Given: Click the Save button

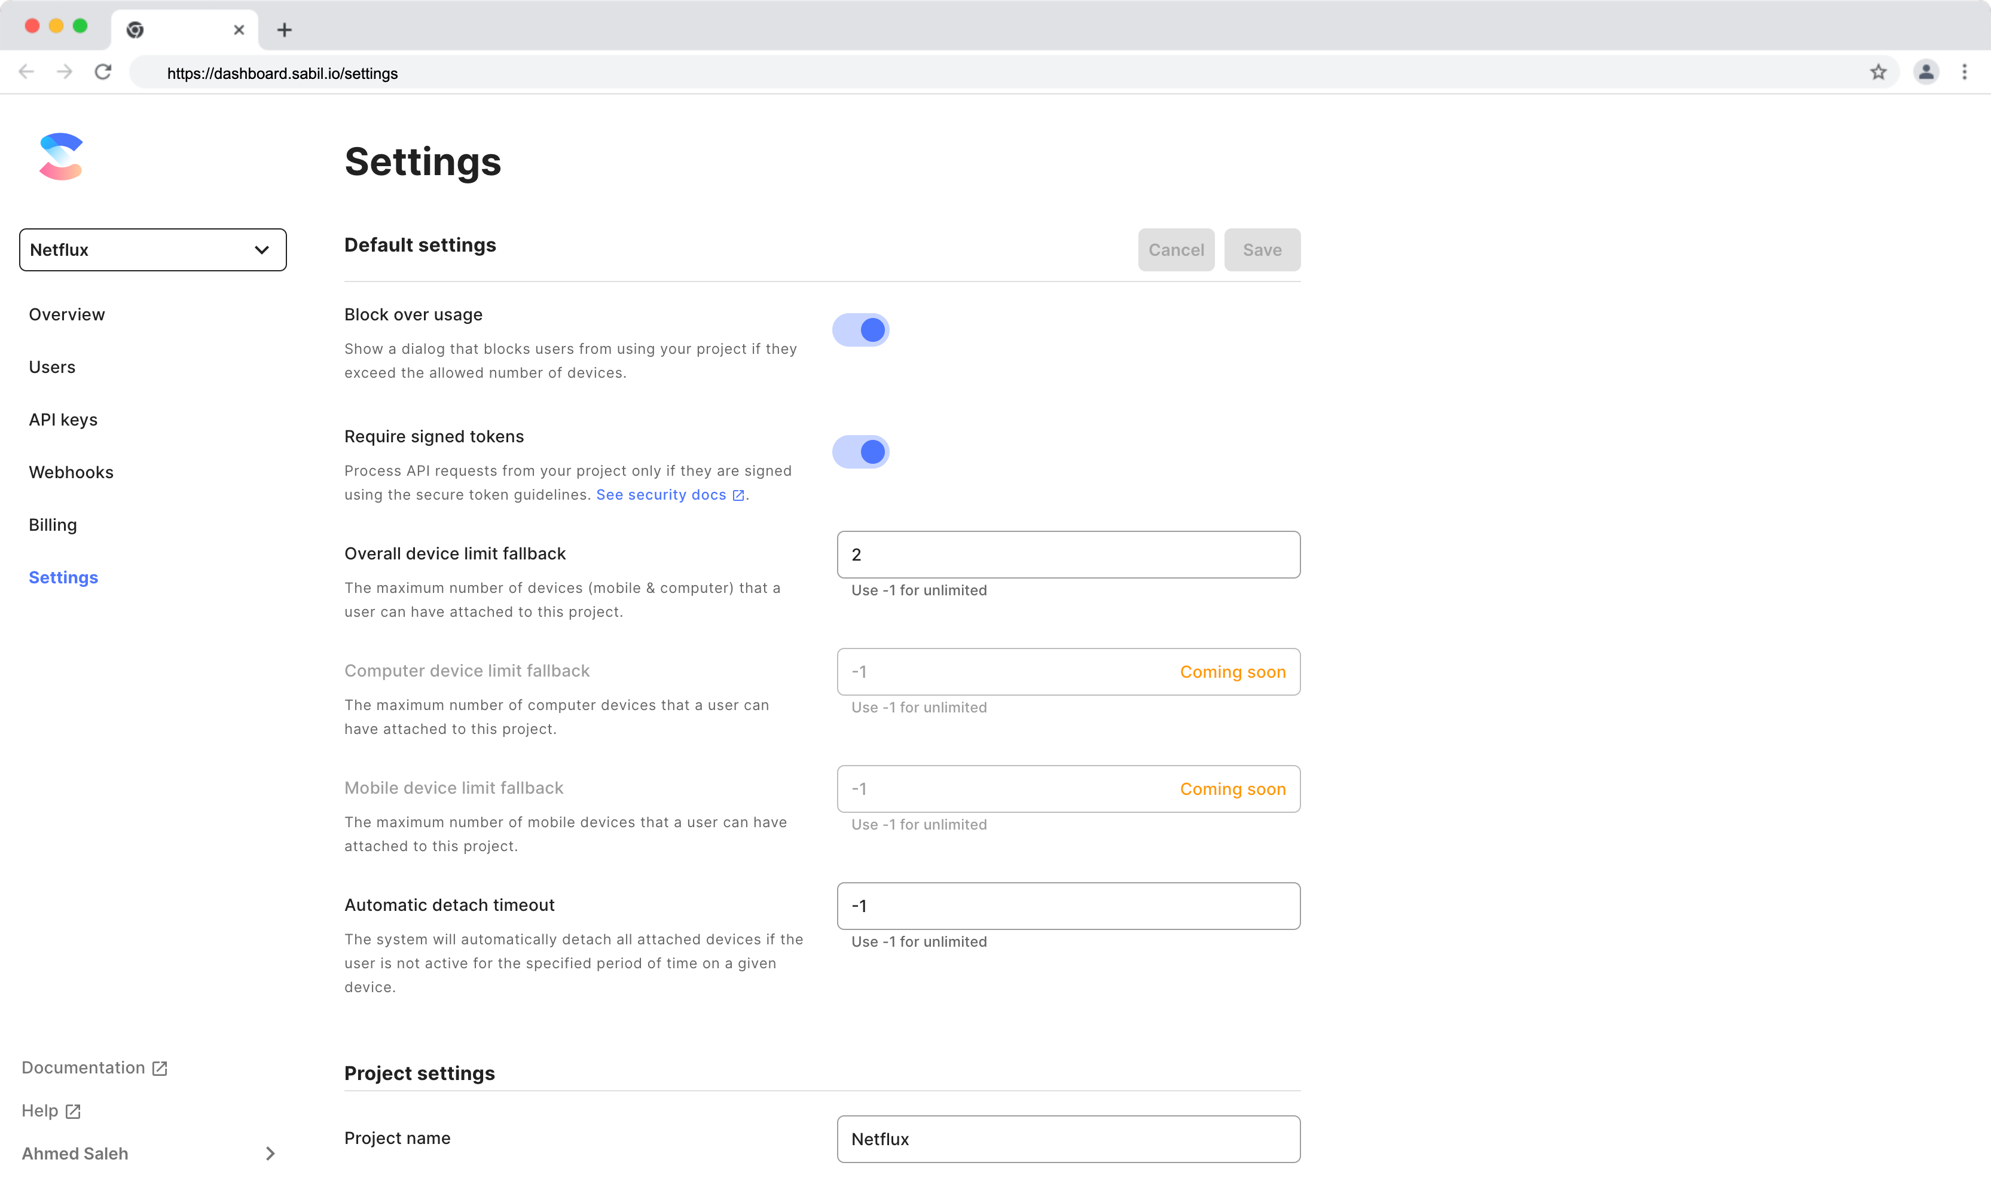Looking at the screenshot, I should click(1260, 249).
